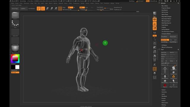Open the current brush thumbnail

15,15
